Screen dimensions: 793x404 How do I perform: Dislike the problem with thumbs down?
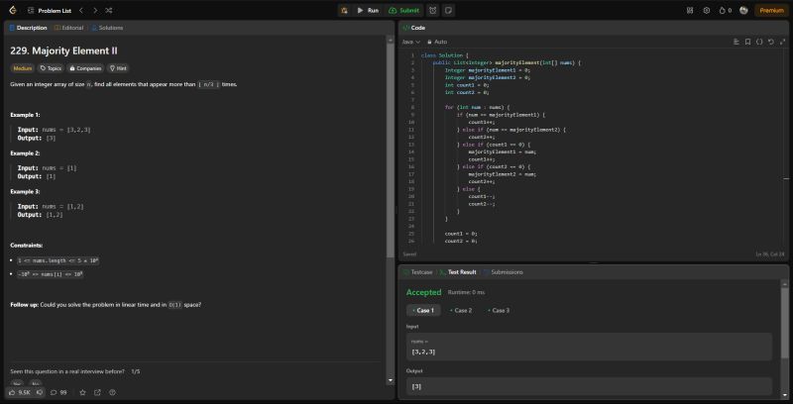(x=40, y=392)
